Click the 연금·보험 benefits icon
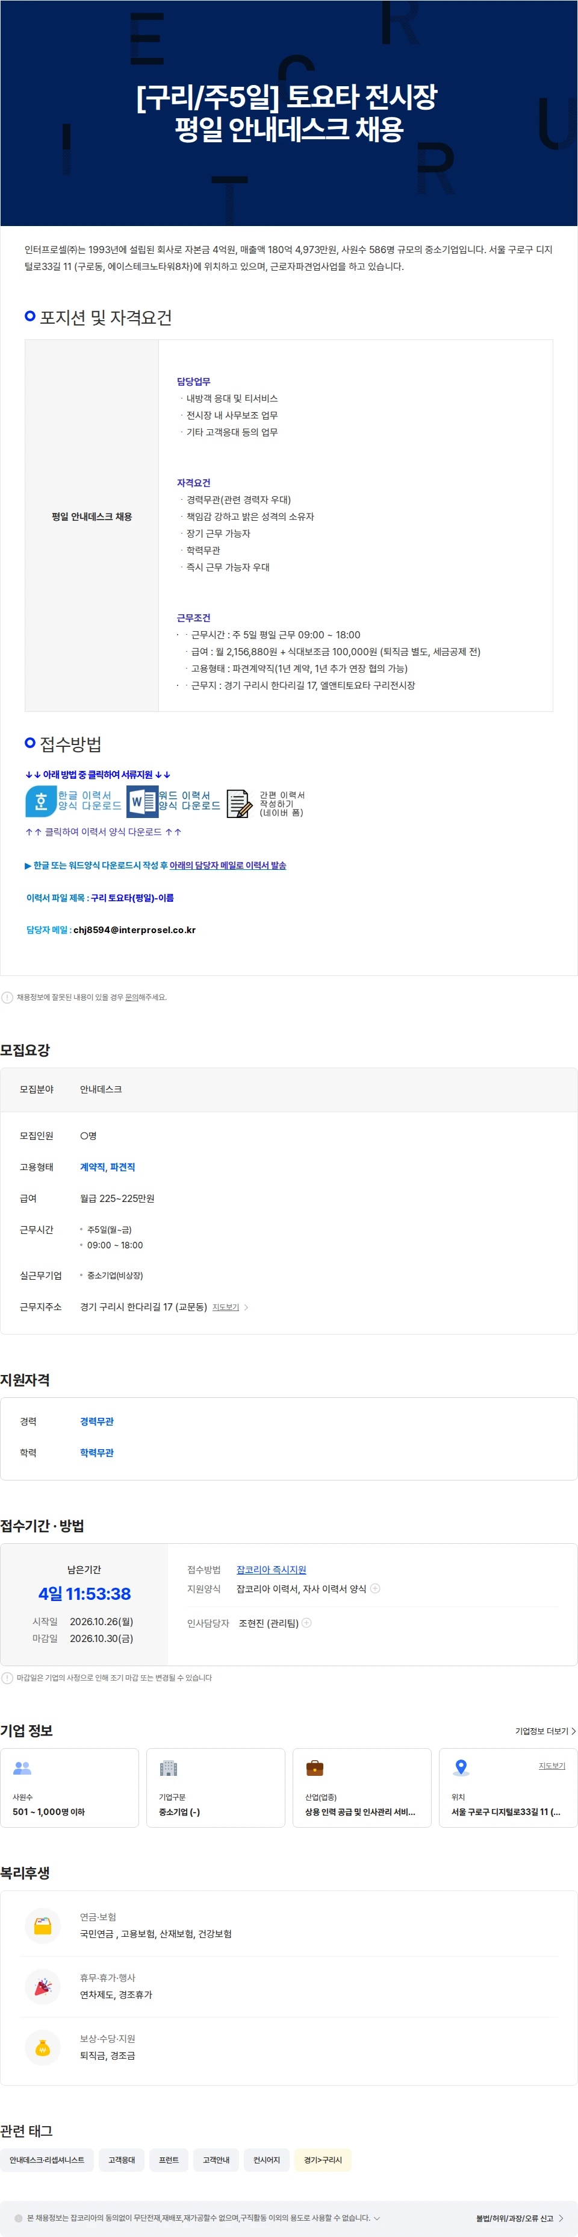This screenshot has width=578, height=2237. click(x=43, y=1925)
